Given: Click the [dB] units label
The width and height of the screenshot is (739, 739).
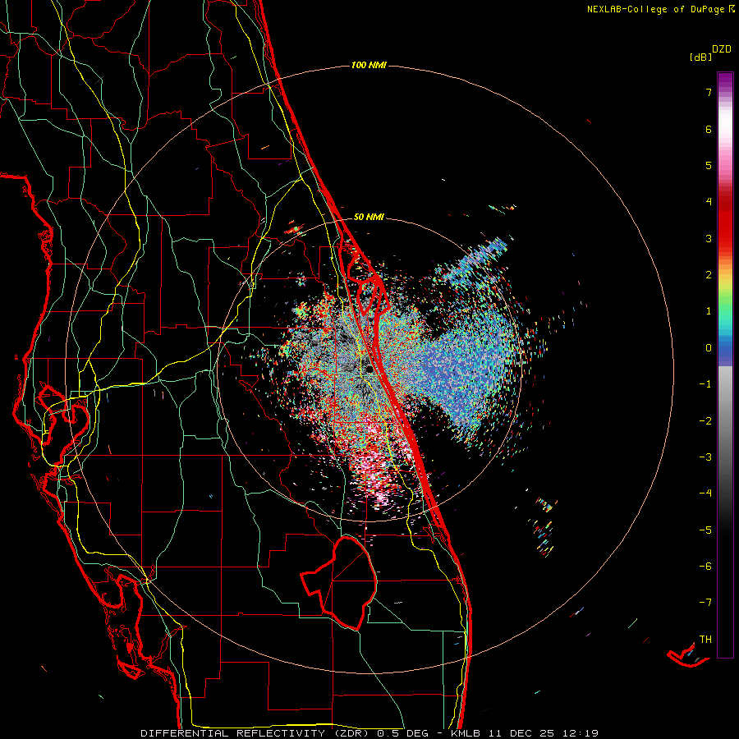Looking at the screenshot, I should pos(700,57).
